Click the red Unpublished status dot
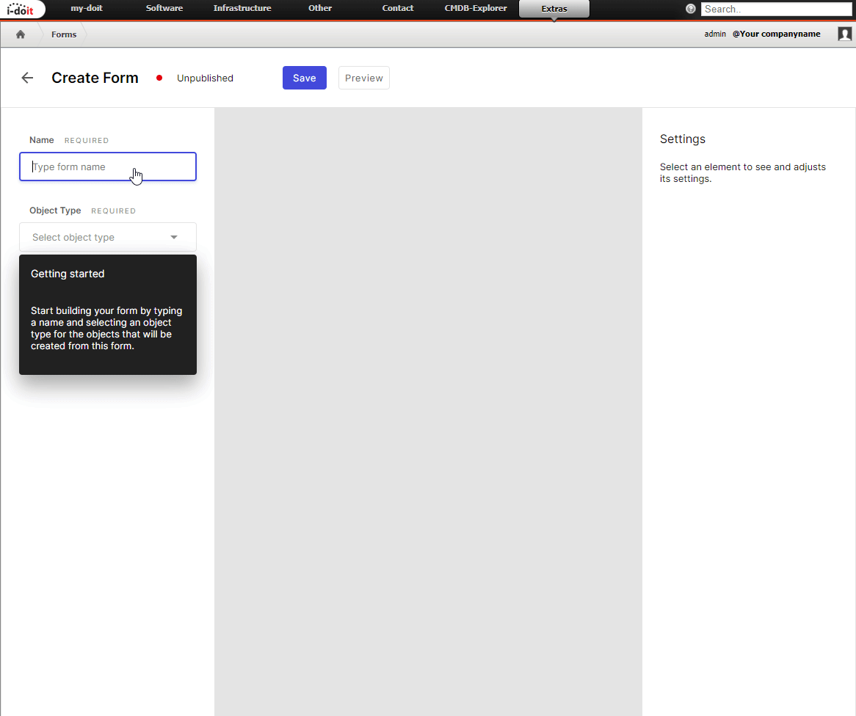Viewport: 856px width, 716px height. point(159,78)
